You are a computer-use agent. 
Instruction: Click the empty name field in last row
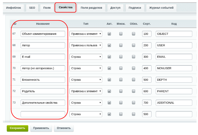(43, 114)
